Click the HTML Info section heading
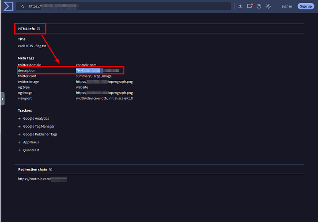 [x=26, y=29]
